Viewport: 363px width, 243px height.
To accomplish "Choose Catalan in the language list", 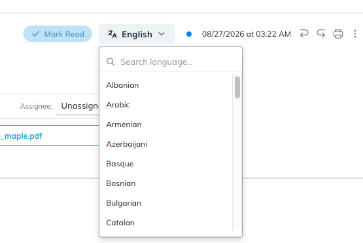I will pyautogui.click(x=165, y=223).
